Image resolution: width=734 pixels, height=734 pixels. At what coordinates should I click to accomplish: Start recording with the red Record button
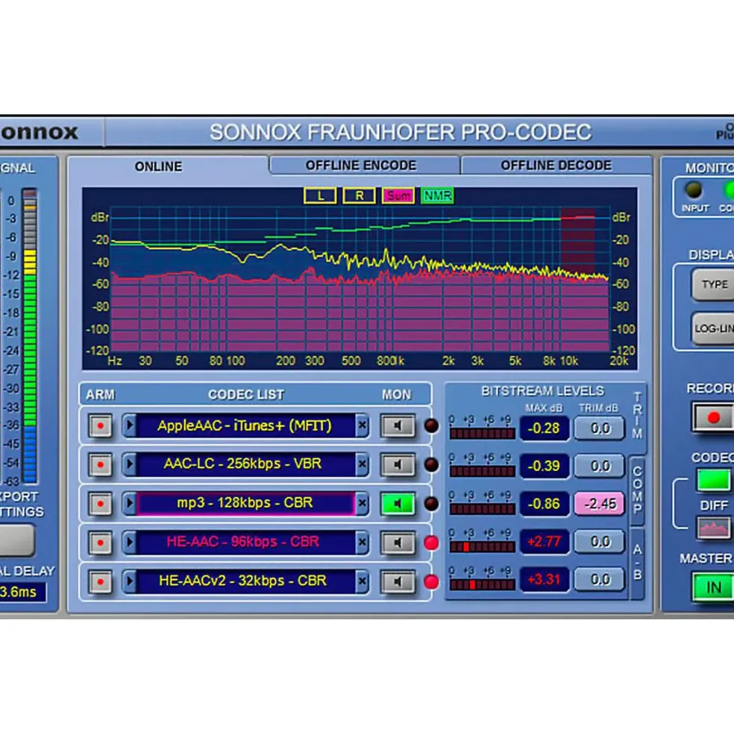(713, 417)
